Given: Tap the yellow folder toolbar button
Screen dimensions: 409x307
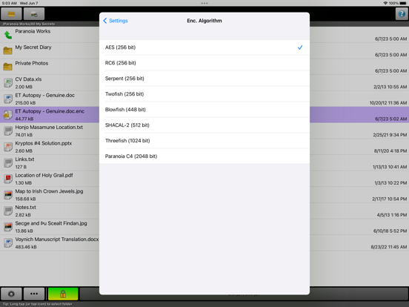Looking at the screenshot, I should pyautogui.click(x=11, y=14).
